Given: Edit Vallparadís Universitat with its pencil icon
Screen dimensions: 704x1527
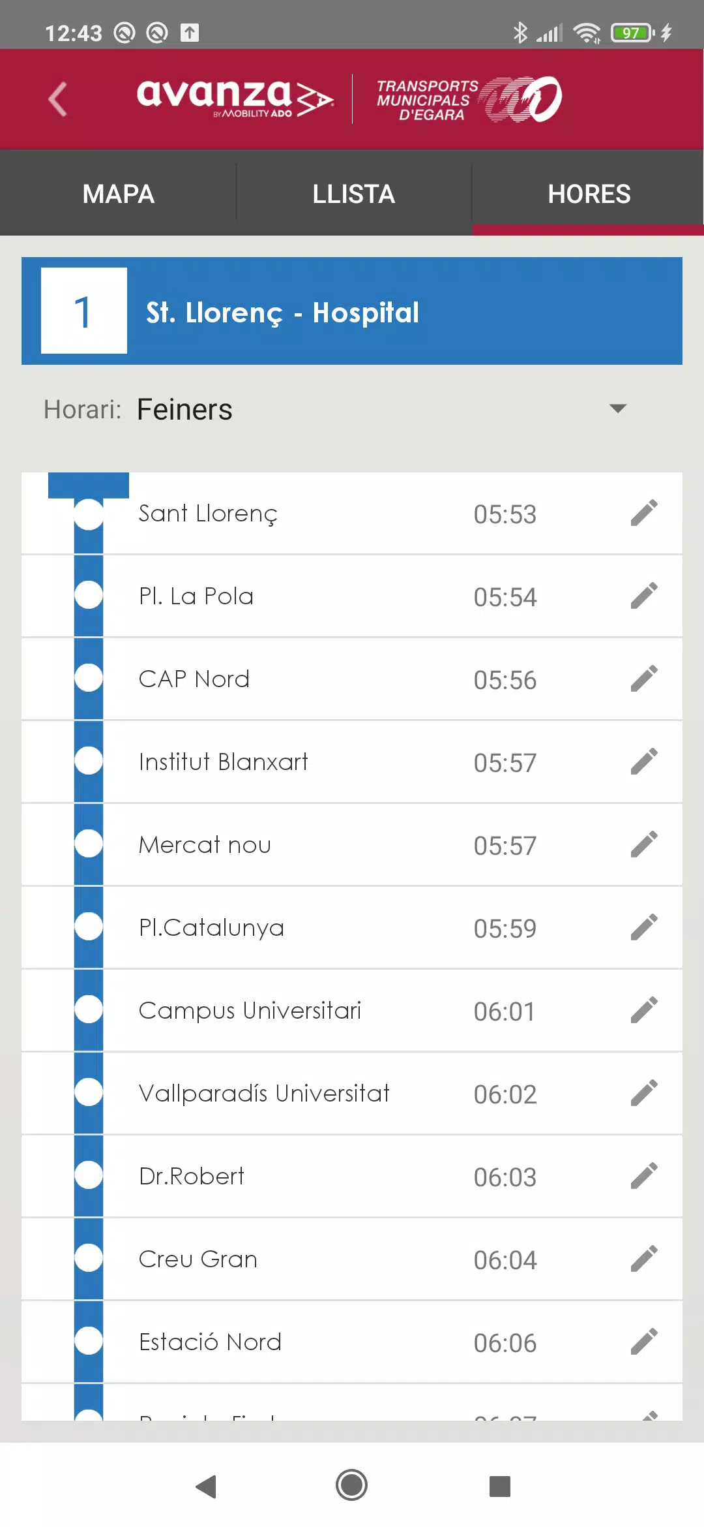Looking at the screenshot, I should coord(644,1093).
